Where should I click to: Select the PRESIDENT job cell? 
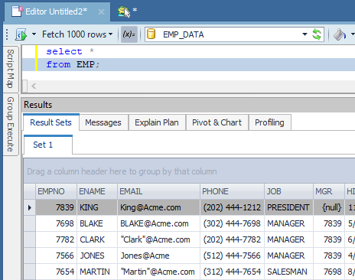(288, 207)
